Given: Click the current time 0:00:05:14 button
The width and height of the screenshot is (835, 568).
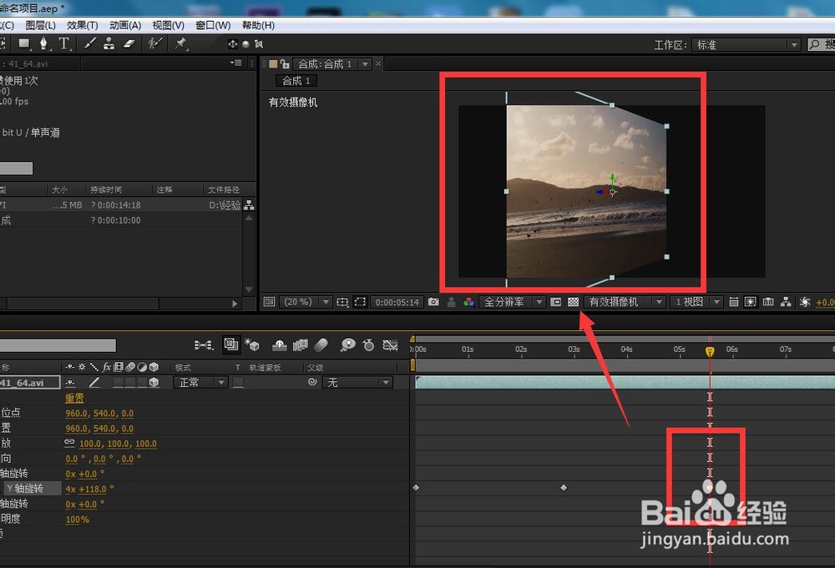Looking at the screenshot, I should tap(397, 302).
